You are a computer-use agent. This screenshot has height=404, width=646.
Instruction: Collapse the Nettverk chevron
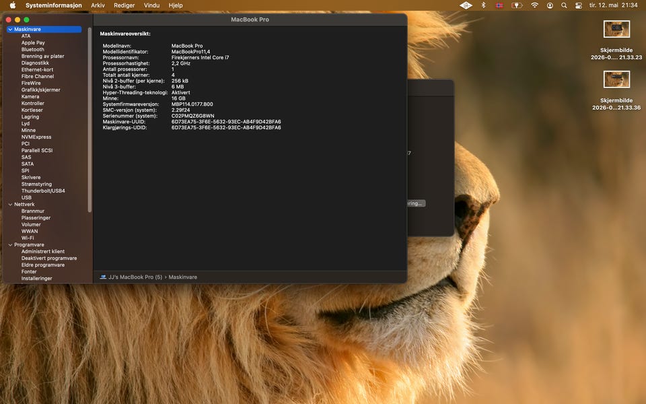tap(10, 205)
